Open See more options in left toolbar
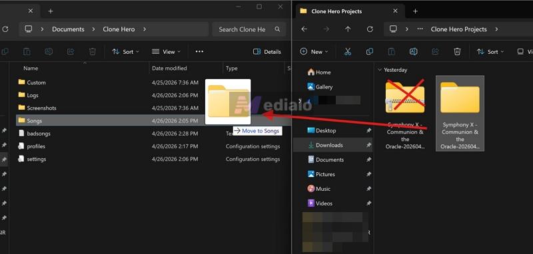533x254 pixels. pos(199,52)
